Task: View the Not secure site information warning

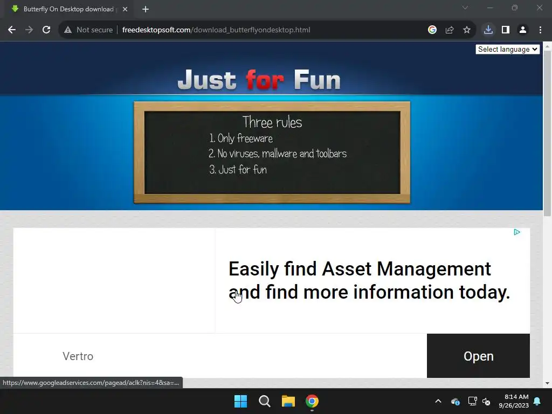Action: pyautogui.click(x=88, y=30)
